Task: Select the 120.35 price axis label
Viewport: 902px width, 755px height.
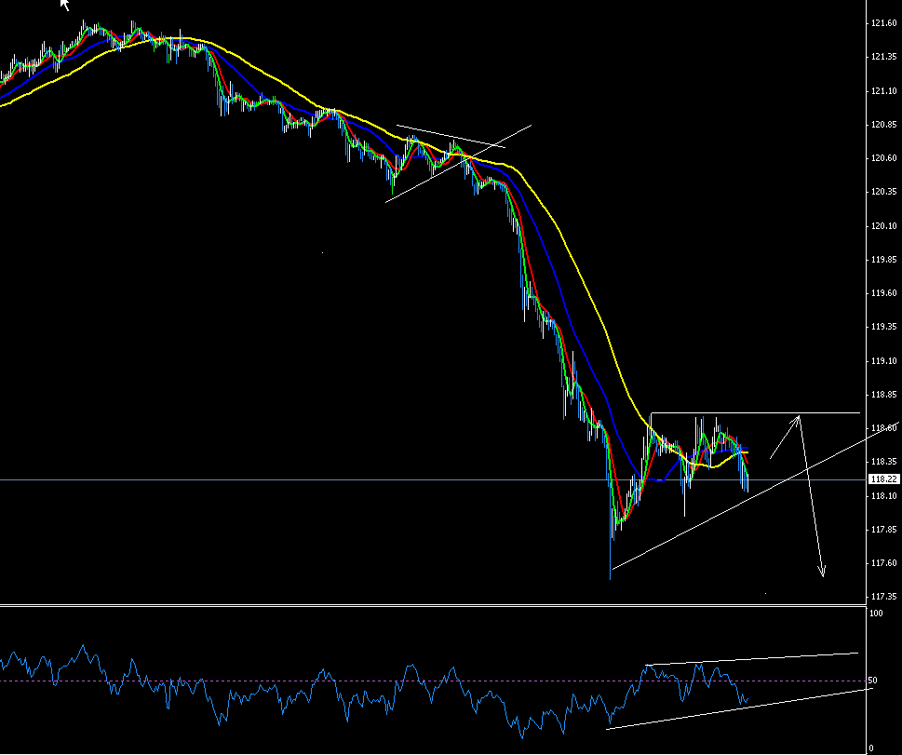Action: point(884,192)
